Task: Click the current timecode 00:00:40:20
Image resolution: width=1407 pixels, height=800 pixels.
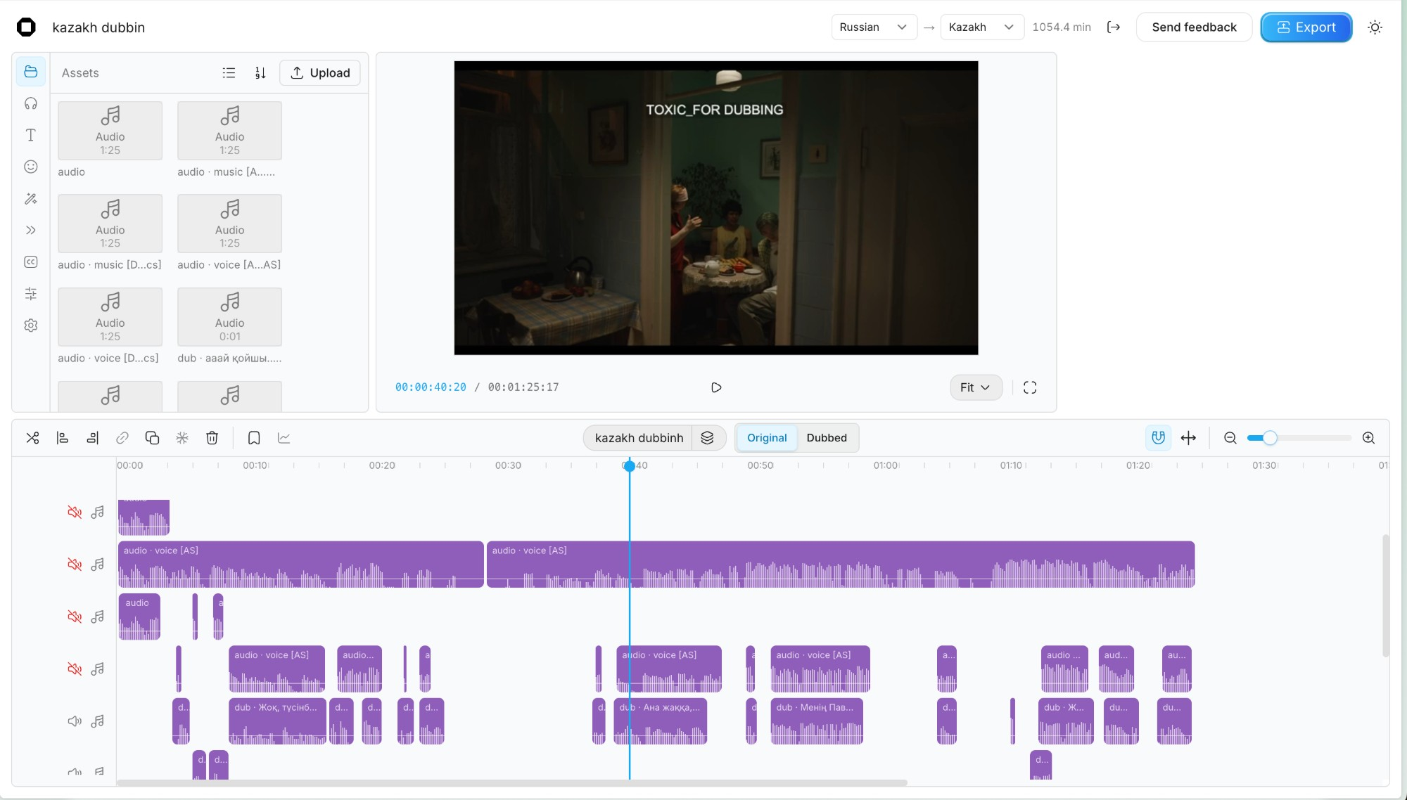Action: click(x=431, y=387)
